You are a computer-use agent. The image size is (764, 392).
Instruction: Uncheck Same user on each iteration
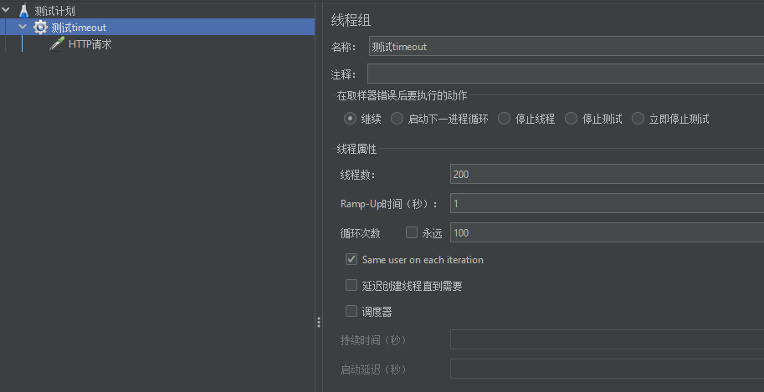pyautogui.click(x=351, y=260)
